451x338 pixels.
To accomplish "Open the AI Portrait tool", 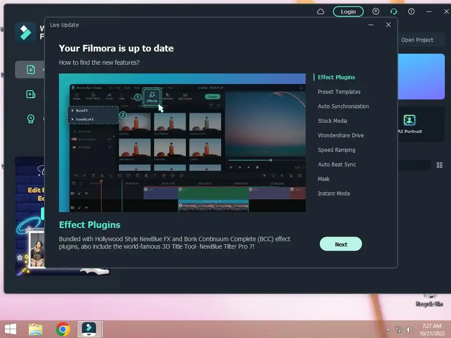I will tap(410, 124).
